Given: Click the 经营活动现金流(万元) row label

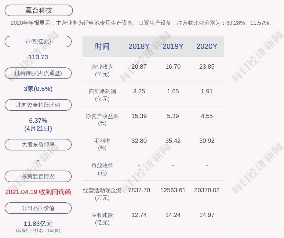Looking at the screenshot, I should (102, 194).
